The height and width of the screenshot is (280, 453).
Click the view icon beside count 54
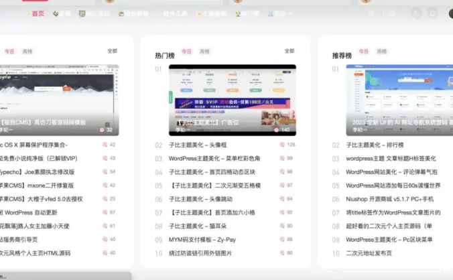point(105,171)
